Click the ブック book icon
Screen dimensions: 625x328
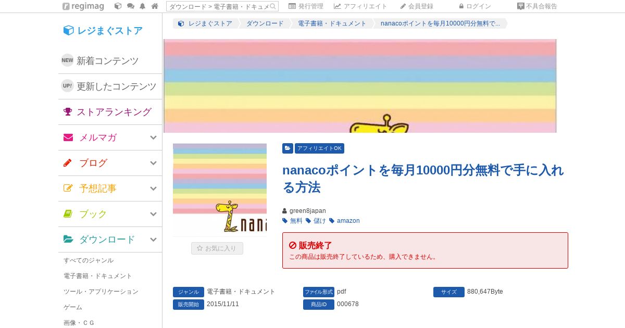[x=68, y=214]
